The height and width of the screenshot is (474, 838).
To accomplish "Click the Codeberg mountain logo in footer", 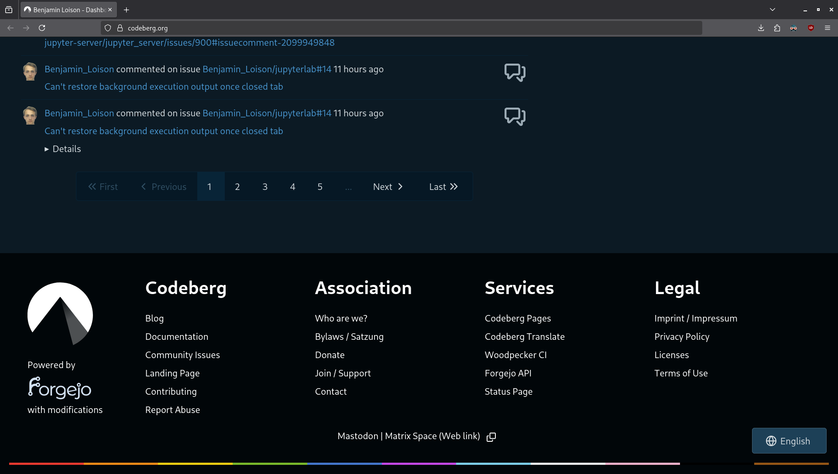I will (x=60, y=314).
